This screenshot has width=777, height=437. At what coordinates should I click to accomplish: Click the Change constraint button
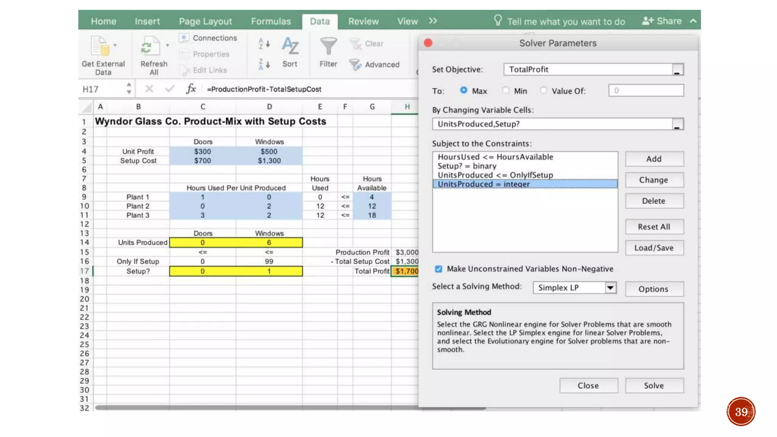click(x=654, y=180)
